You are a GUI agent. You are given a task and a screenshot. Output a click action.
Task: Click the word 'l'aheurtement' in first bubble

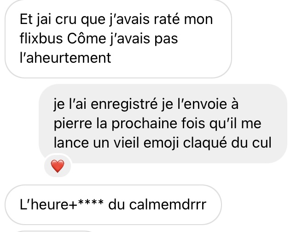[65, 58]
